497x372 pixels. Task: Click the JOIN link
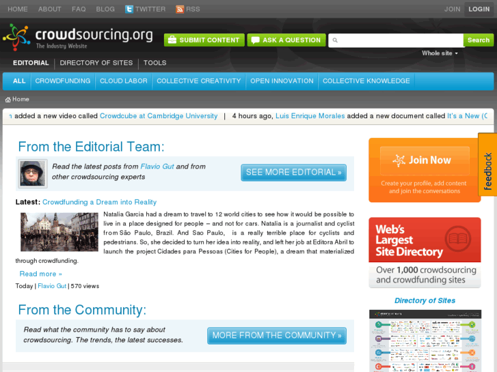[x=453, y=9]
